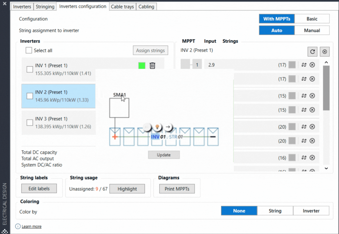Click the arrow icon in the string diagram popup
Screen dimensions: 339x234
tap(168, 127)
